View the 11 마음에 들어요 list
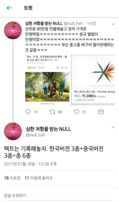The image size is (119, 202). [39, 178]
